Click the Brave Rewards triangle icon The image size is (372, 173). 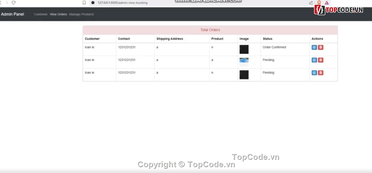pyautogui.click(x=327, y=3)
